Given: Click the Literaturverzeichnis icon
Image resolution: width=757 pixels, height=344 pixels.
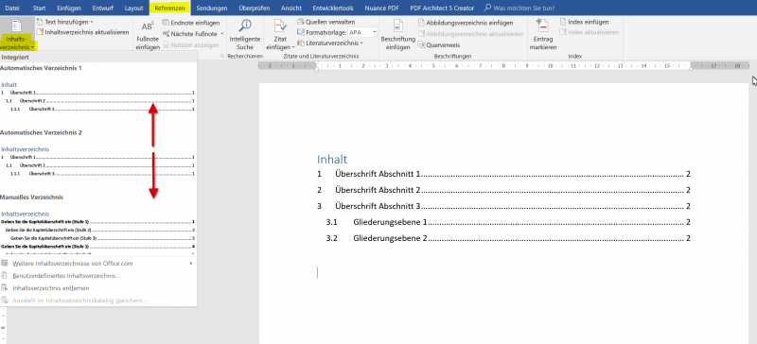Looking at the screenshot, I should point(301,43).
